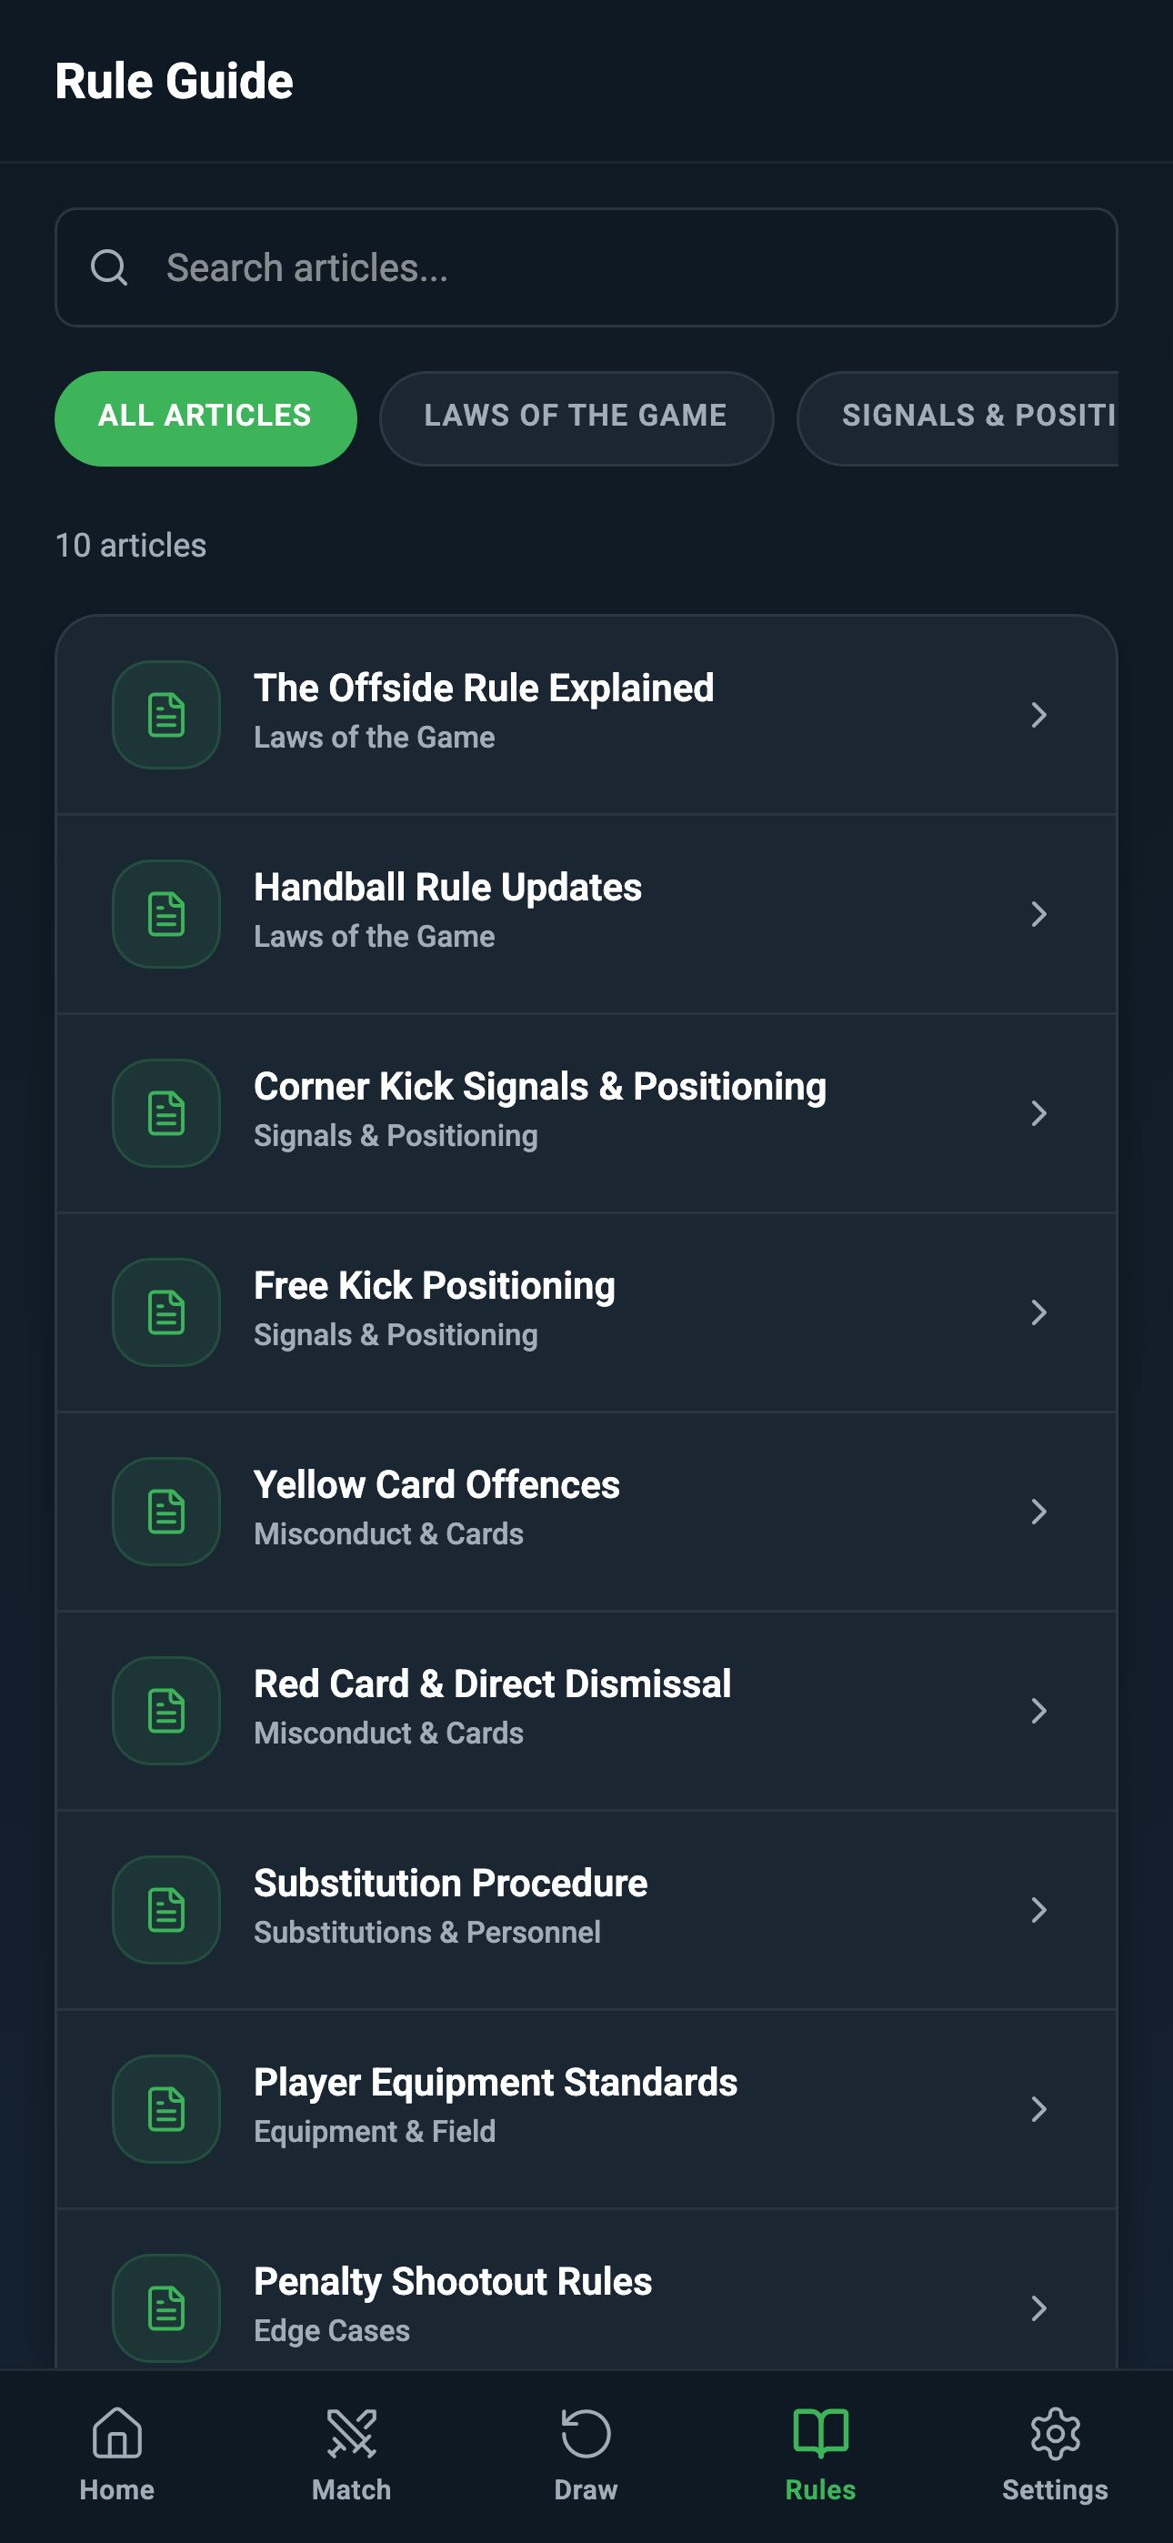Expand Substitution Procedure using the arrow
Viewport: 1173px width, 2543px height.
tap(1039, 1909)
